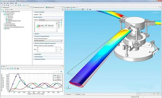Click the Save icon in main toolbar

point(6,5)
